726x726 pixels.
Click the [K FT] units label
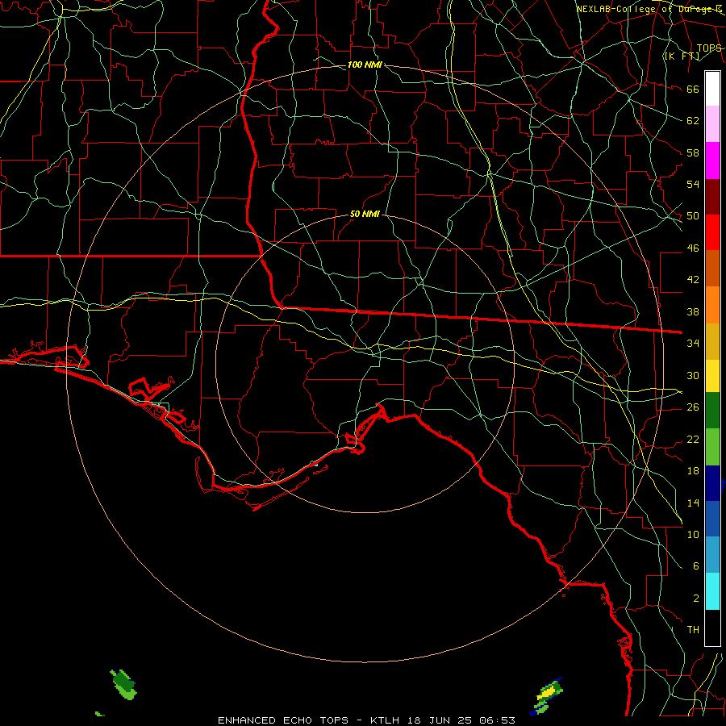tap(682, 56)
